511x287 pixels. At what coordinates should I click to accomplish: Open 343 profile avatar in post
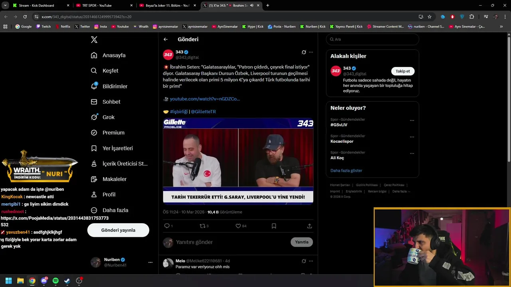pos(168,55)
